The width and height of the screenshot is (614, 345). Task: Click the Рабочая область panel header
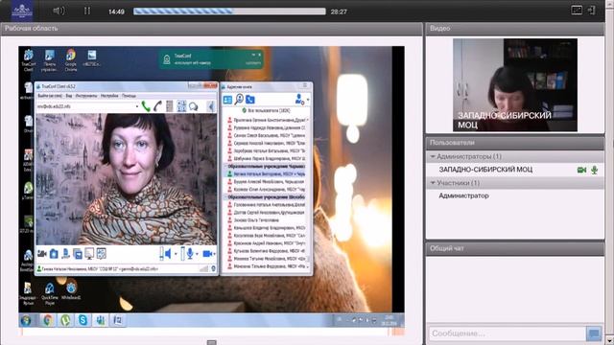point(211,29)
